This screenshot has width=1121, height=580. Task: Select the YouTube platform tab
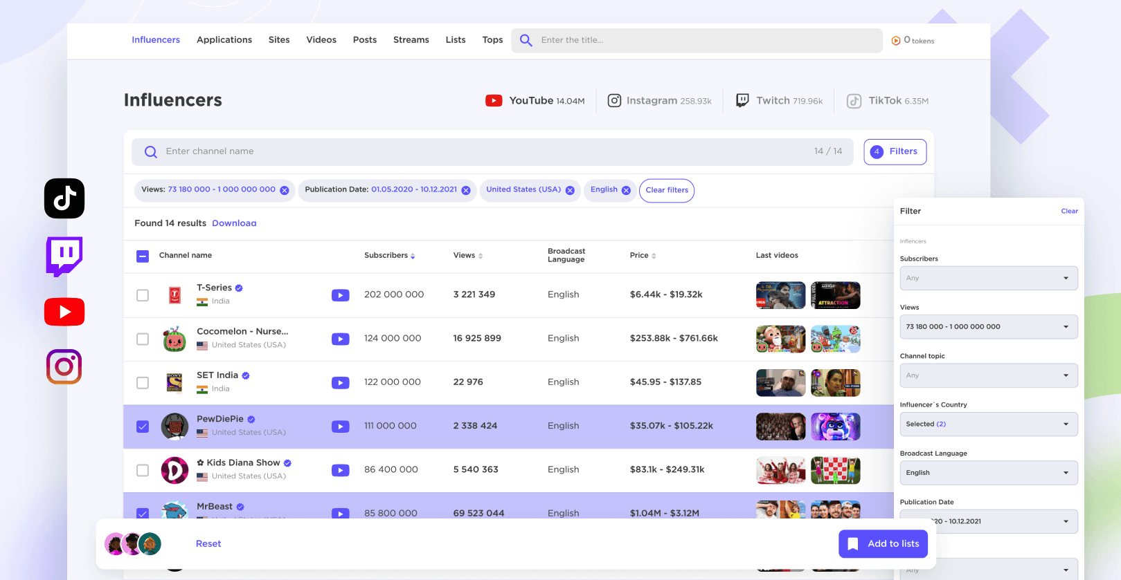(535, 101)
